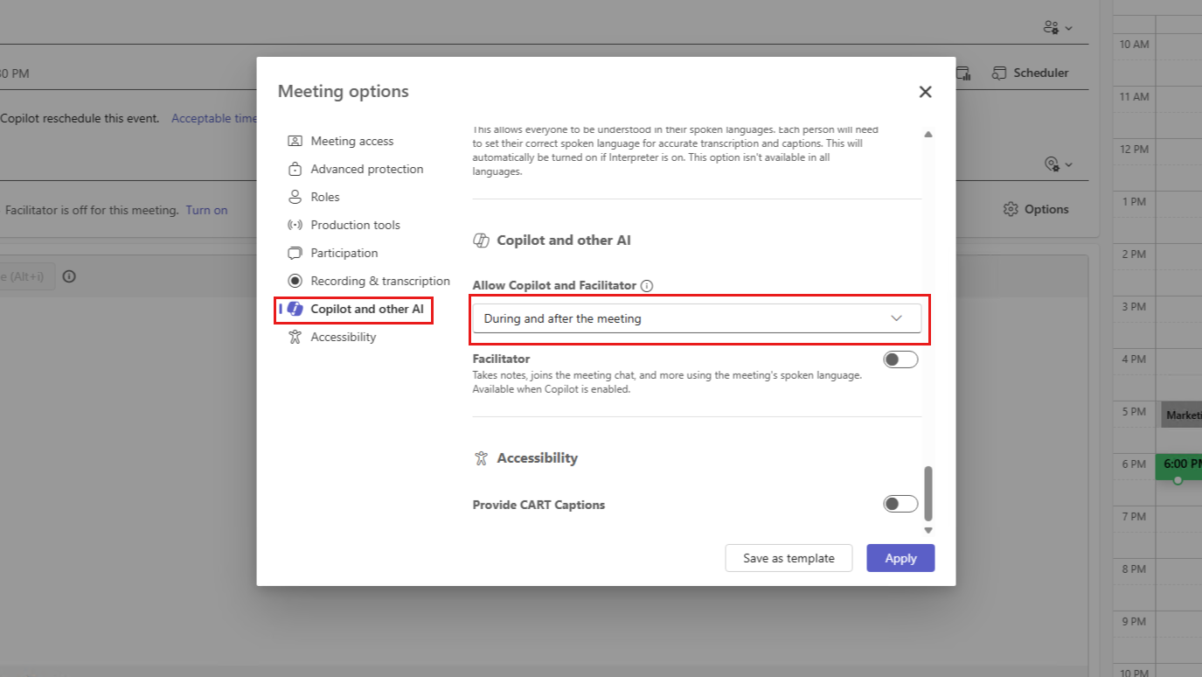Click the Copilot section heading icon
The image size is (1202, 677).
481,241
